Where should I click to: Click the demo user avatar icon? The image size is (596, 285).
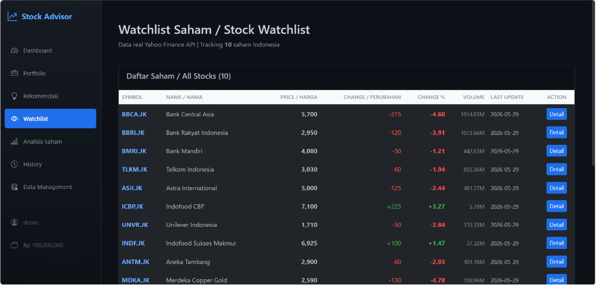point(15,222)
